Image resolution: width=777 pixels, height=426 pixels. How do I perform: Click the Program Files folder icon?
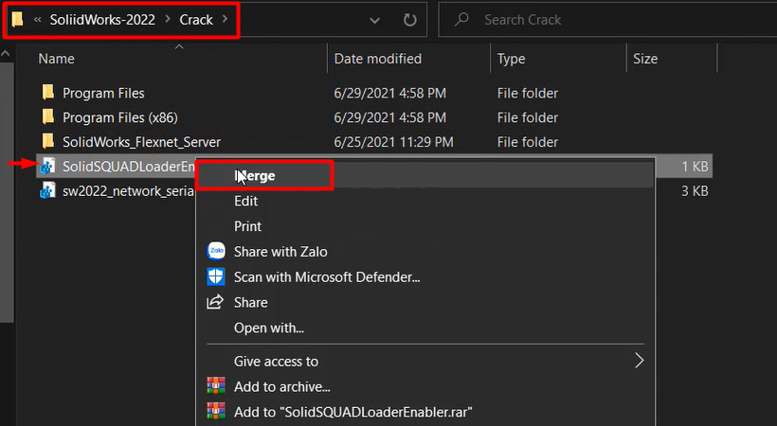48,93
